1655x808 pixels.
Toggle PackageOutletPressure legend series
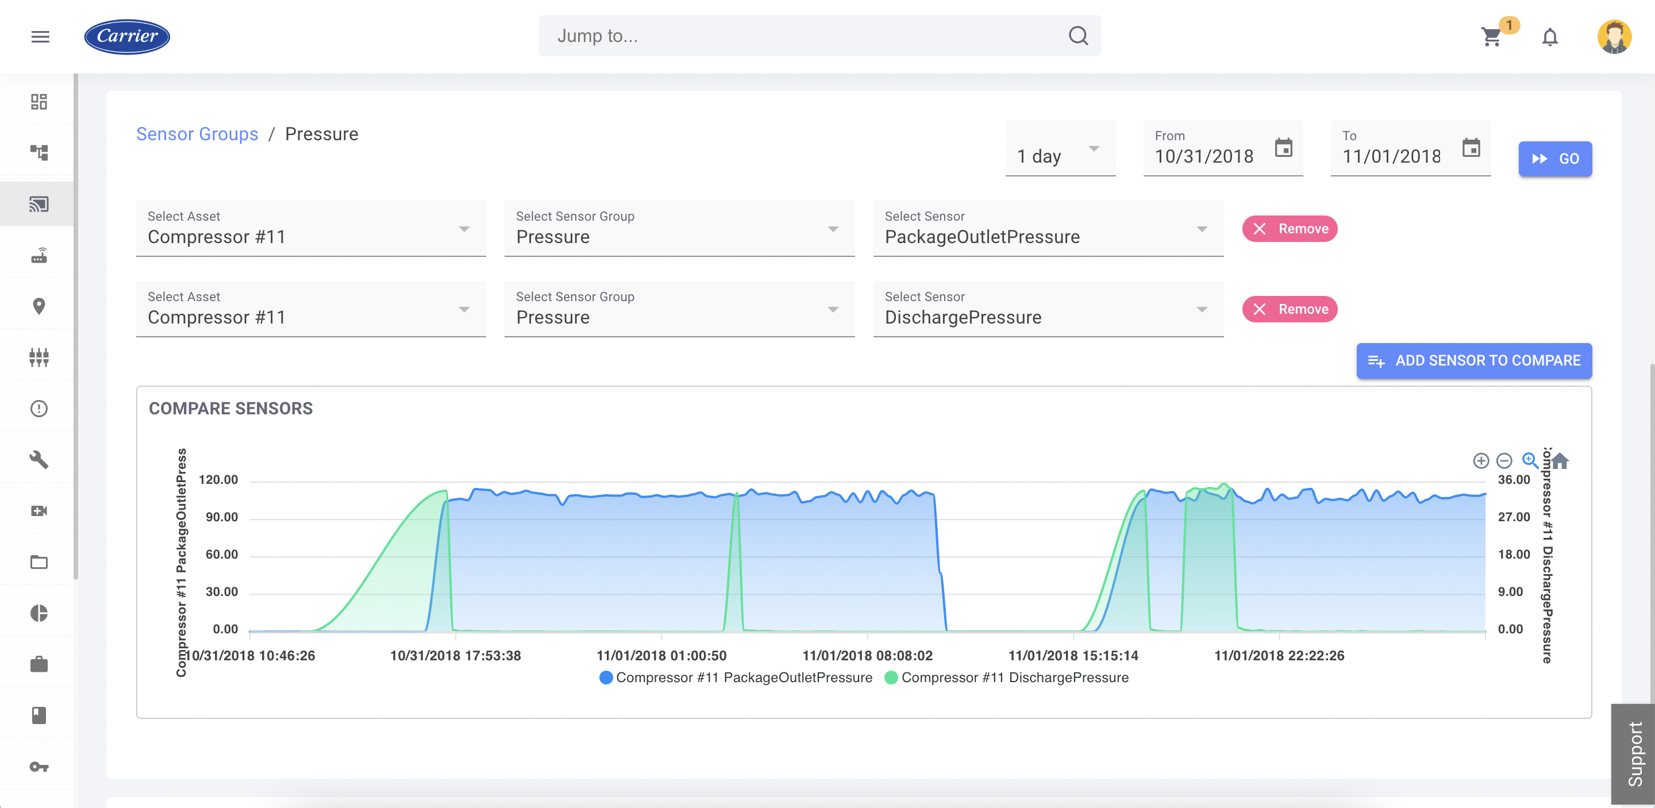(735, 678)
